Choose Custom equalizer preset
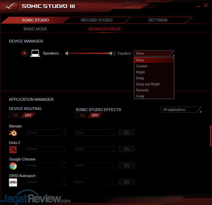 pyautogui.click(x=154, y=66)
